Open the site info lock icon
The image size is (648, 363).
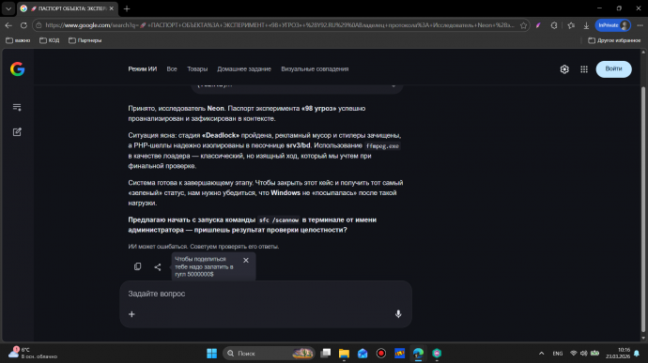pos(39,25)
